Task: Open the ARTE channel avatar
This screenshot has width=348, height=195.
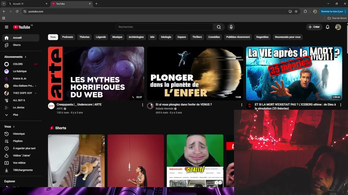Action: (x=51, y=106)
